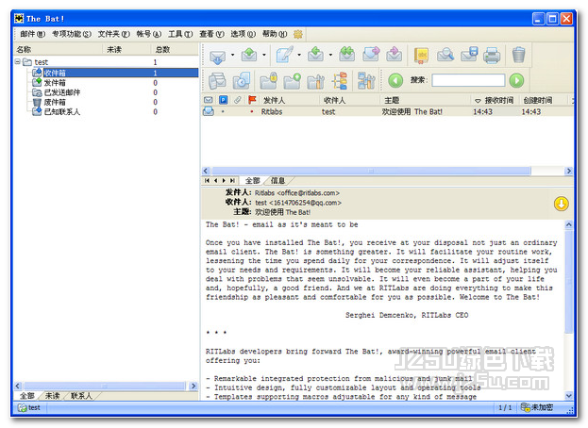Click the folder with tools icon

[x=315, y=80]
